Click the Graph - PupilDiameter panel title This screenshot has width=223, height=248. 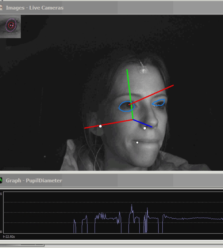[34, 180]
